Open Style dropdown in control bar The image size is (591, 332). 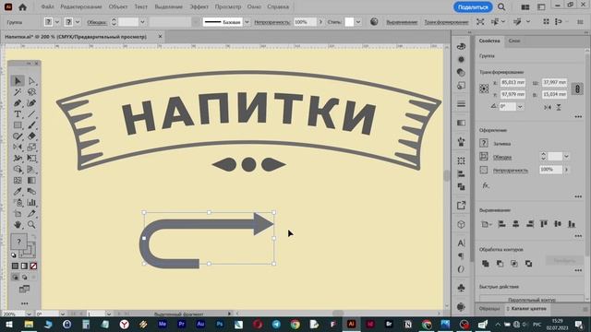click(x=358, y=22)
